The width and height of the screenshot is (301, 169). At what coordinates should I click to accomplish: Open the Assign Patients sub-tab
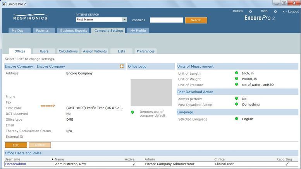click(95, 51)
